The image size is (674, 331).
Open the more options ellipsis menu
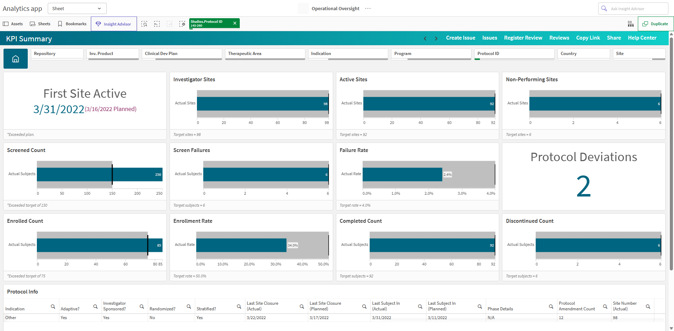[368, 8]
